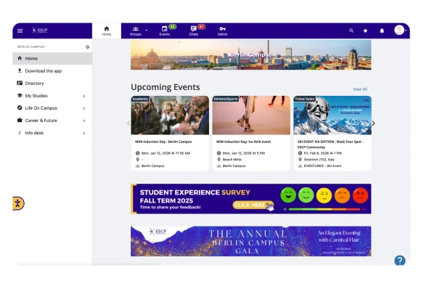Viewport: 421px width, 289px height.
Task: Click EVENTURES - Ski Event group label
Action: [322, 166]
